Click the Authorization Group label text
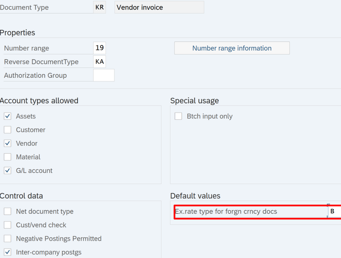This screenshot has width=341, height=258. [35, 76]
